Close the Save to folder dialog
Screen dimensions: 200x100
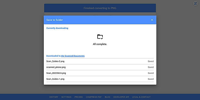coord(152,20)
